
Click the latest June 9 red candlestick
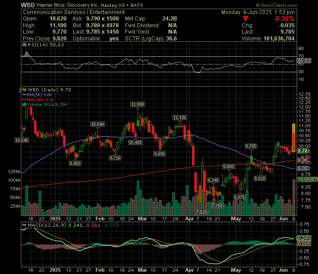(x=293, y=138)
